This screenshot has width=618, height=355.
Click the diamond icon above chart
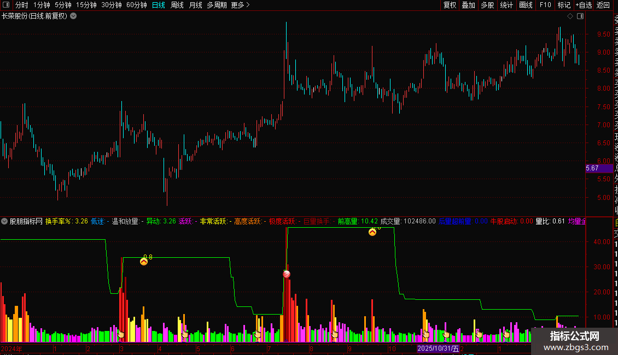pyautogui.click(x=570, y=16)
